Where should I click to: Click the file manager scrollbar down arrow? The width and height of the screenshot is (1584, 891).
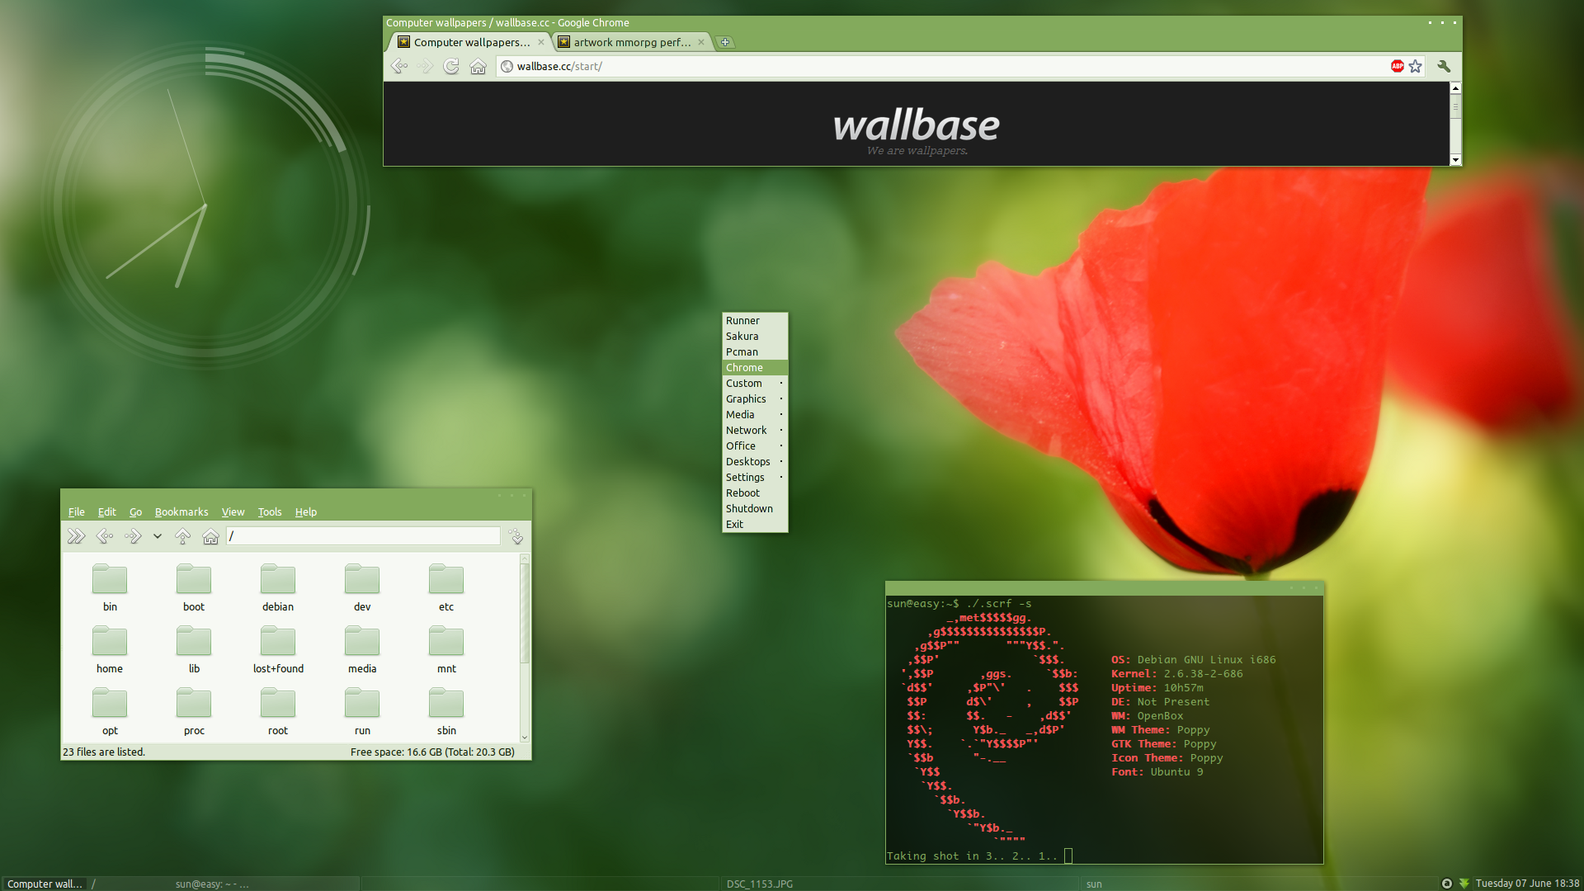[525, 738]
